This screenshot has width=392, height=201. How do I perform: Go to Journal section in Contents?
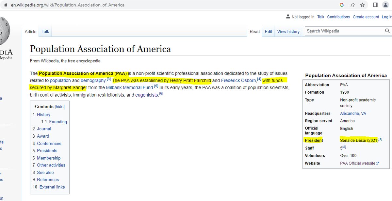pyautogui.click(x=44, y=129)
